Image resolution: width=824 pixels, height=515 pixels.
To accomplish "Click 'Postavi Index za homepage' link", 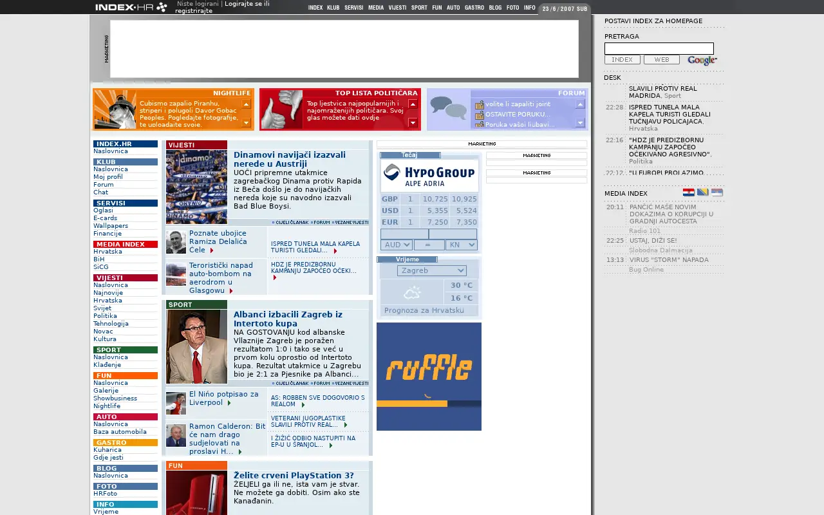I will (653, 21).
